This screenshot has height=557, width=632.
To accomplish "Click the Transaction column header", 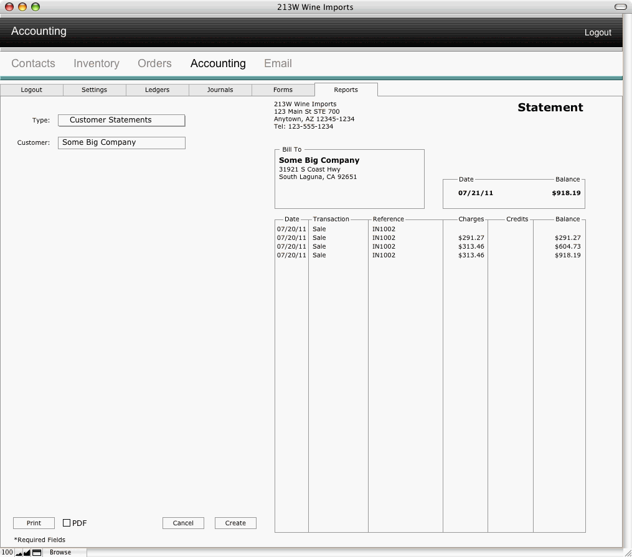I will click(x=331, y=219).
